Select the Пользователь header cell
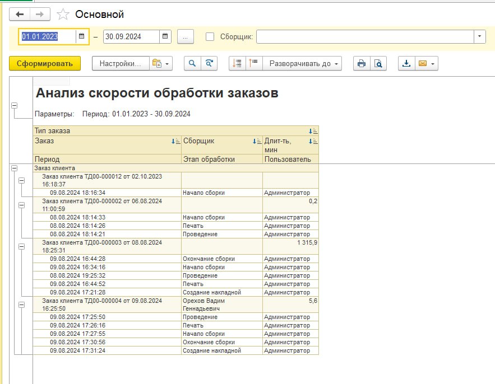495x384 pixels. (x=290, y=159)
